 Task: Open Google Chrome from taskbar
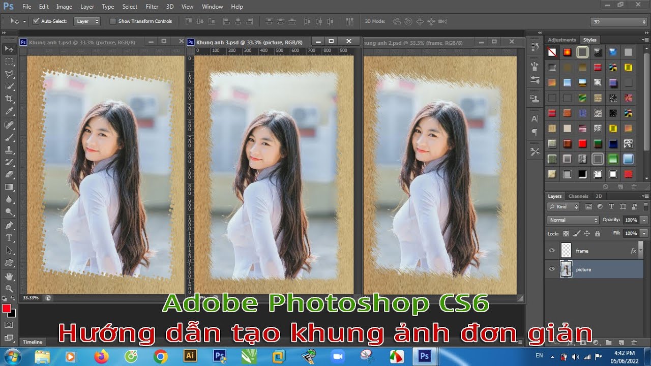[x=161, y=357]
